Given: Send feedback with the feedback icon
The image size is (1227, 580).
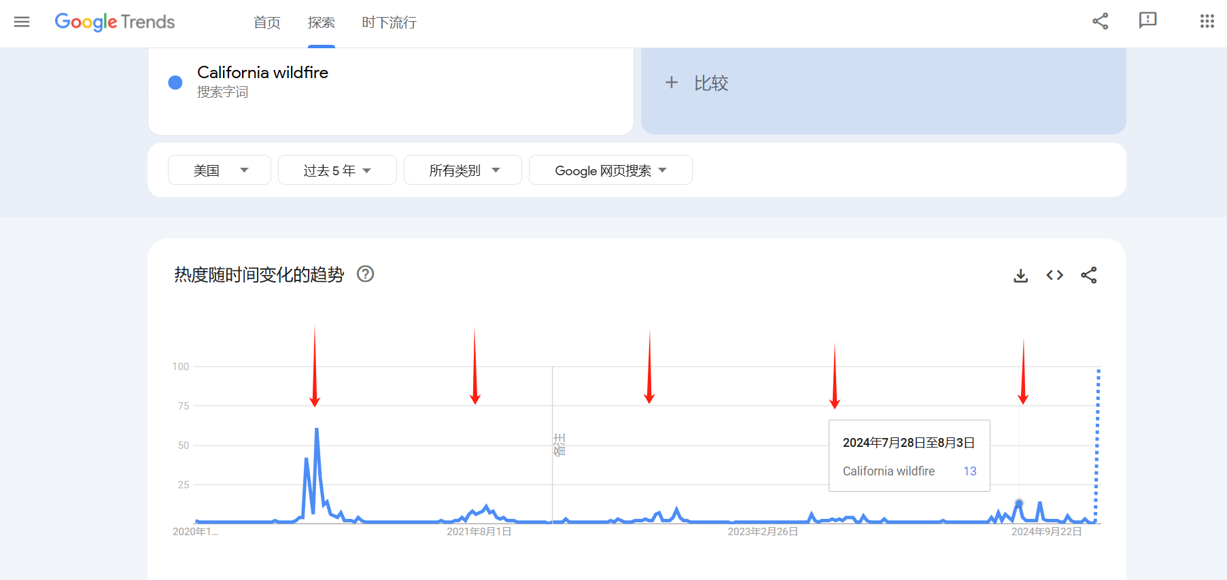Looking at the screenshot, I should pos(1148,21).
